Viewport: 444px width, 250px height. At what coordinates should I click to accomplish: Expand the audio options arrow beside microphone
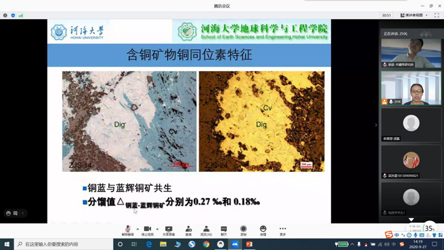point(138,229)
